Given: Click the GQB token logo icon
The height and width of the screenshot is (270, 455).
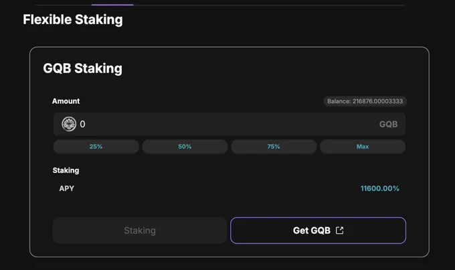Looking at the screenshot, I should pyautogui.click(x=69, y=124).
